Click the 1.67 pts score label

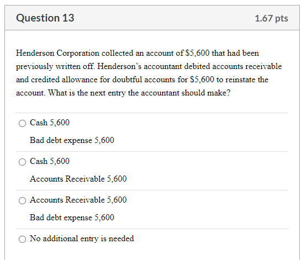coord(271,18)
